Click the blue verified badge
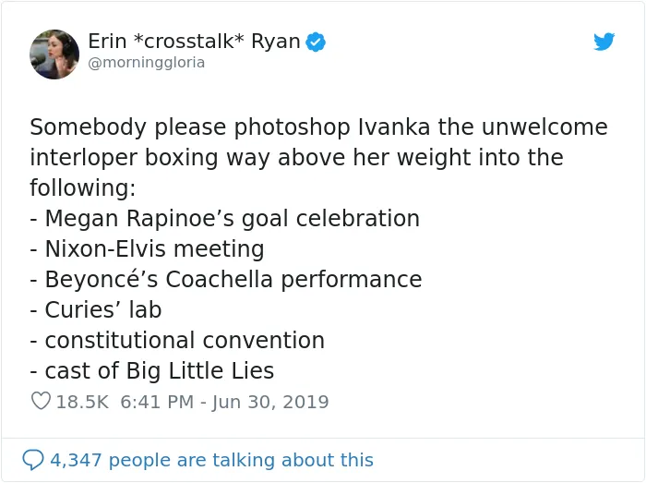 (316, 42)
